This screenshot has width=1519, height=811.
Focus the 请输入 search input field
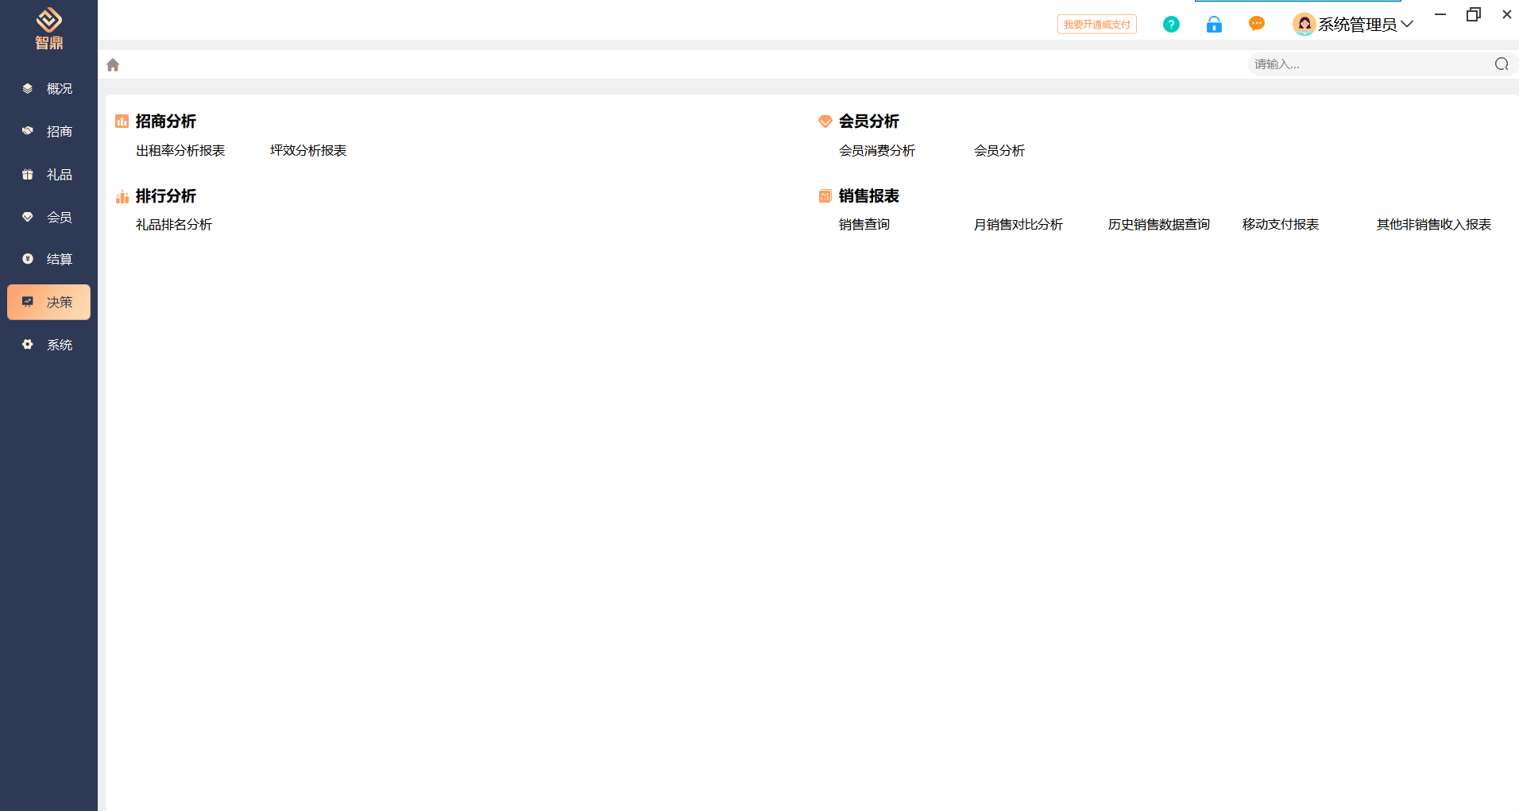point(1366,64)
